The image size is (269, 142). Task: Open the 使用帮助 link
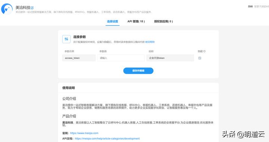pyautogui.click(x=150, y=42)
